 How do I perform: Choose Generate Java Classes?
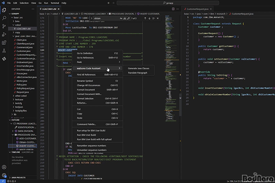[138, 68]
